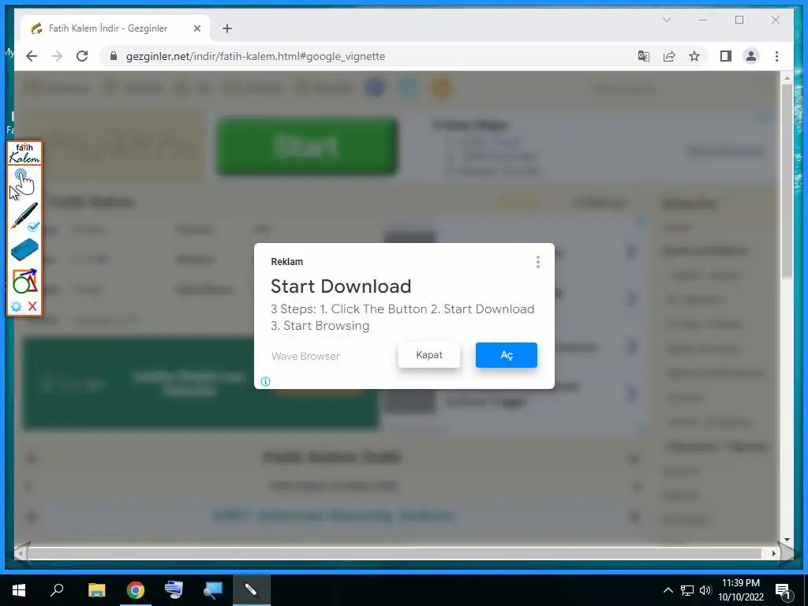The width and height of the screenshot is (808, 606).
Task: Click the Aç button in ad dialog
Action: pyautogui.click(x=506, y=355)
